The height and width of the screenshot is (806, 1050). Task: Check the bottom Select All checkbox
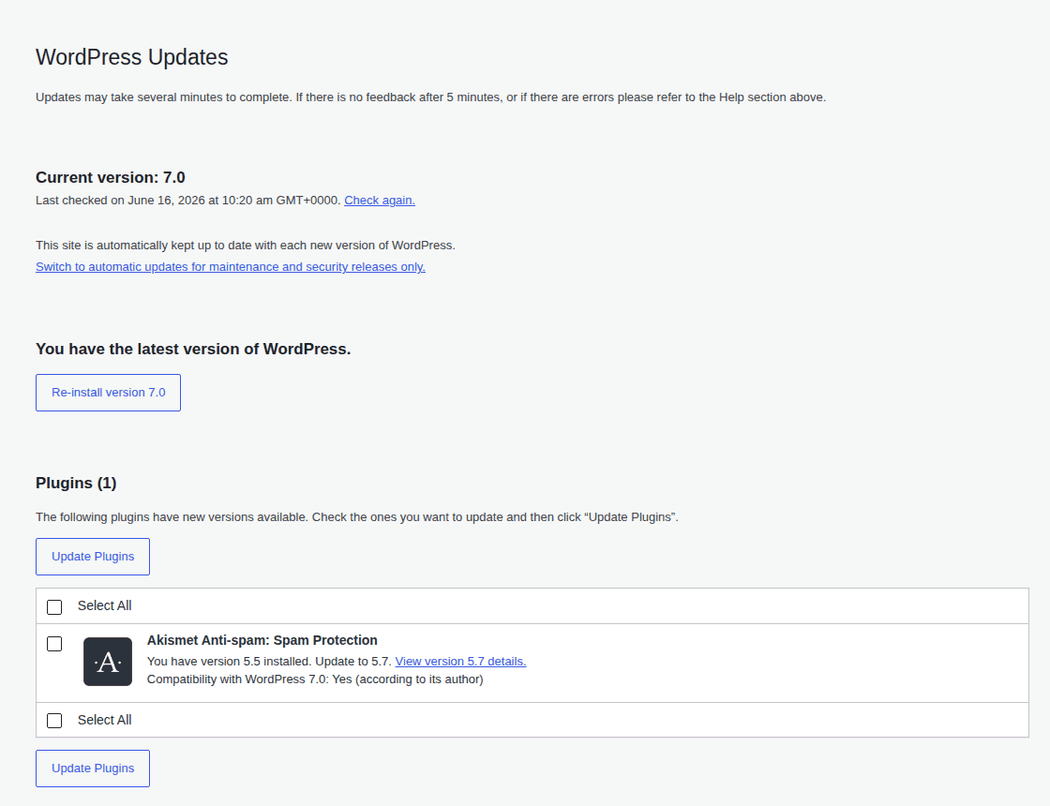coord(54,721)
